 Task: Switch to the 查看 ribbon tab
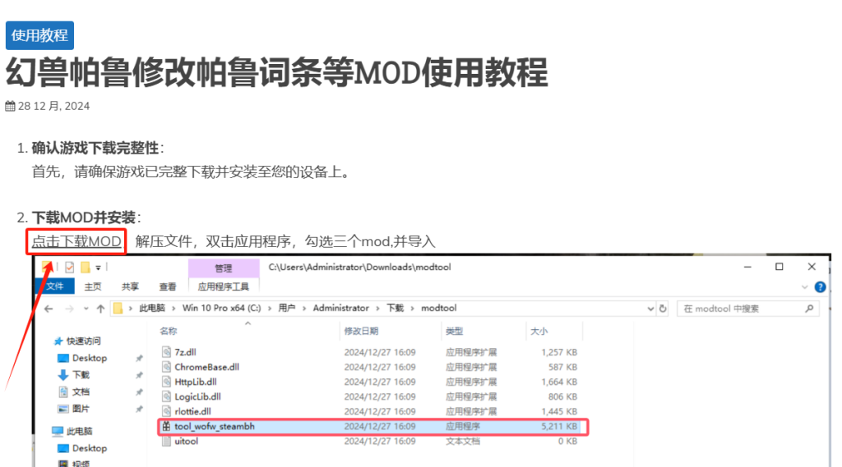[x=168, y=287]
